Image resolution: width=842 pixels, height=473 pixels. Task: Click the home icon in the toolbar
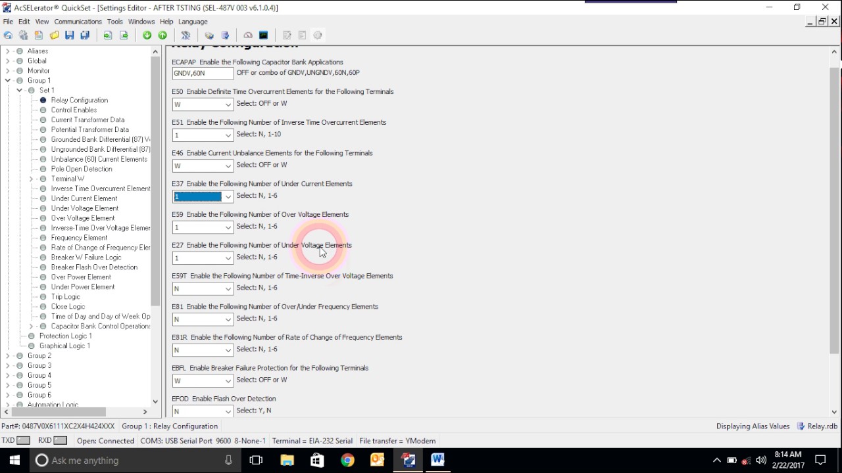[x=8, y=35]
